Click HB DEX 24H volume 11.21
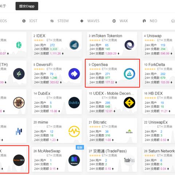 pyautogui.click(x=164, y=111)
